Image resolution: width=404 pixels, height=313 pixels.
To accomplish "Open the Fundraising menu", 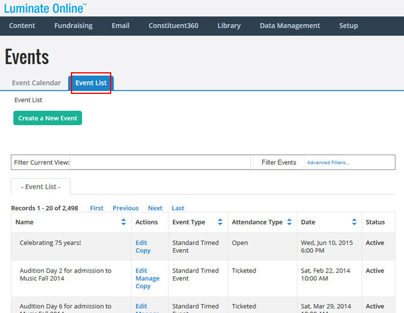I will pos(73,25).
